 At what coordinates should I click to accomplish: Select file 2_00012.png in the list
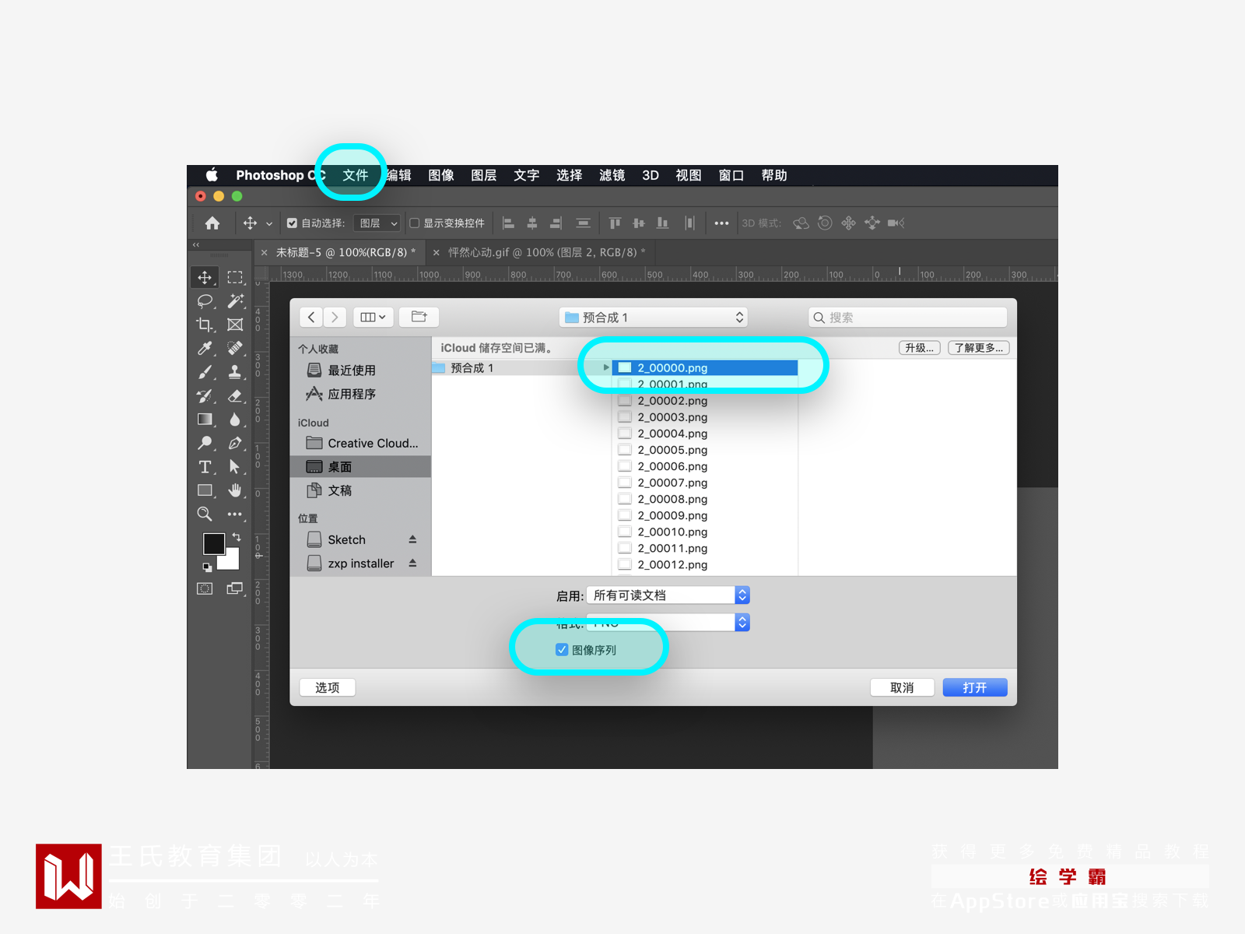click(x=705, y=565)
